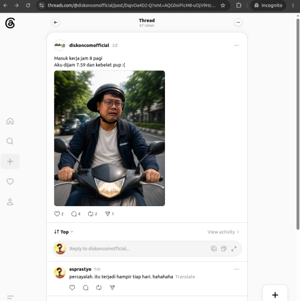Like asprastyo's comment
The width and height of the screenshot is (300, 301).
pos(72,288)
